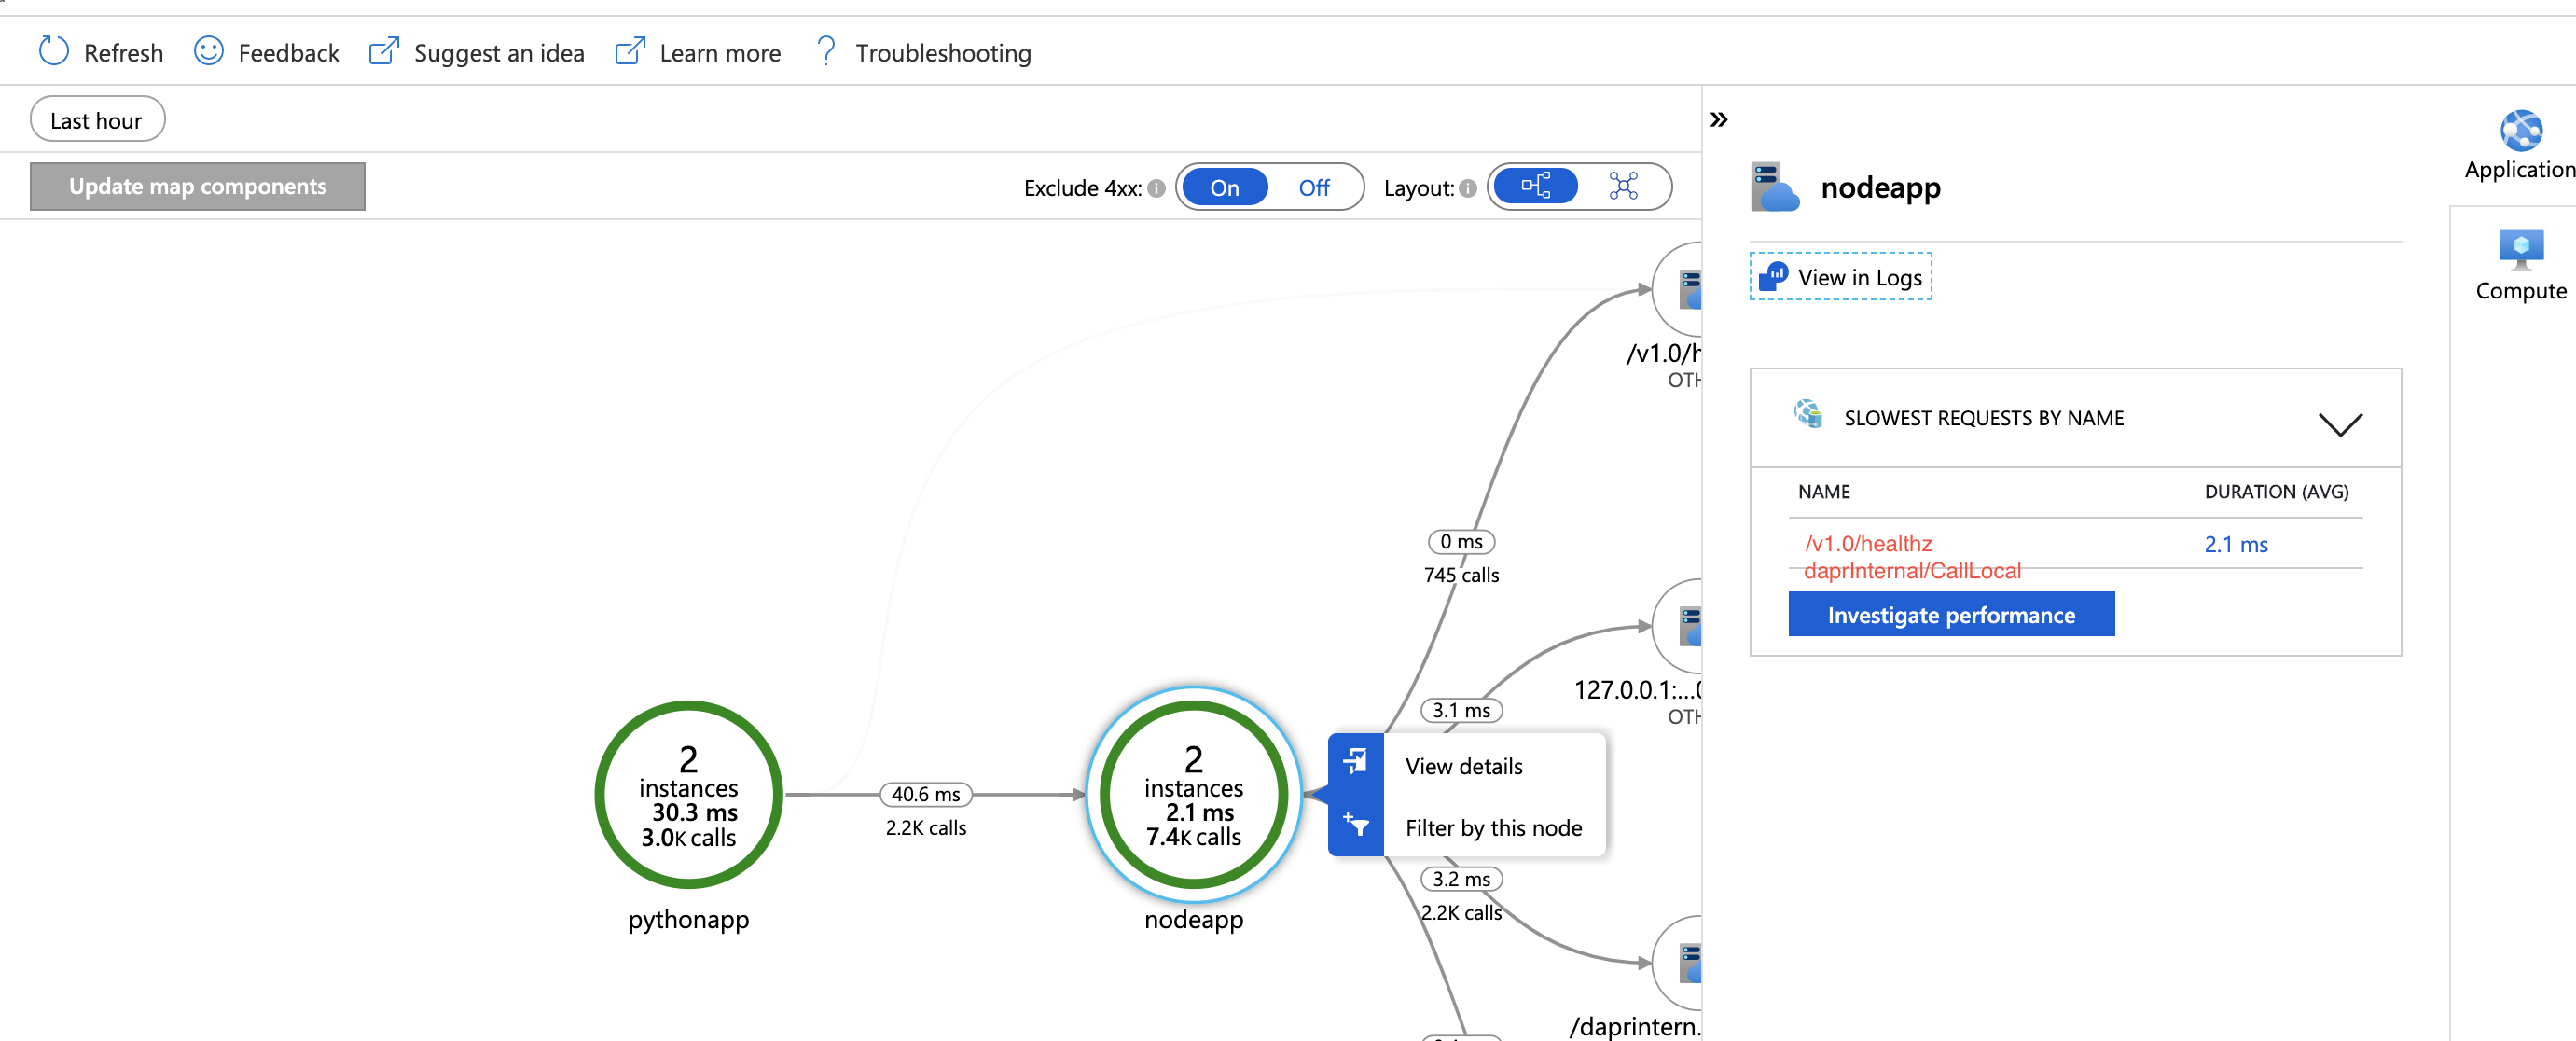
Task: Collapse the Slowest Requests by Name section
Action: (2340, 424)
